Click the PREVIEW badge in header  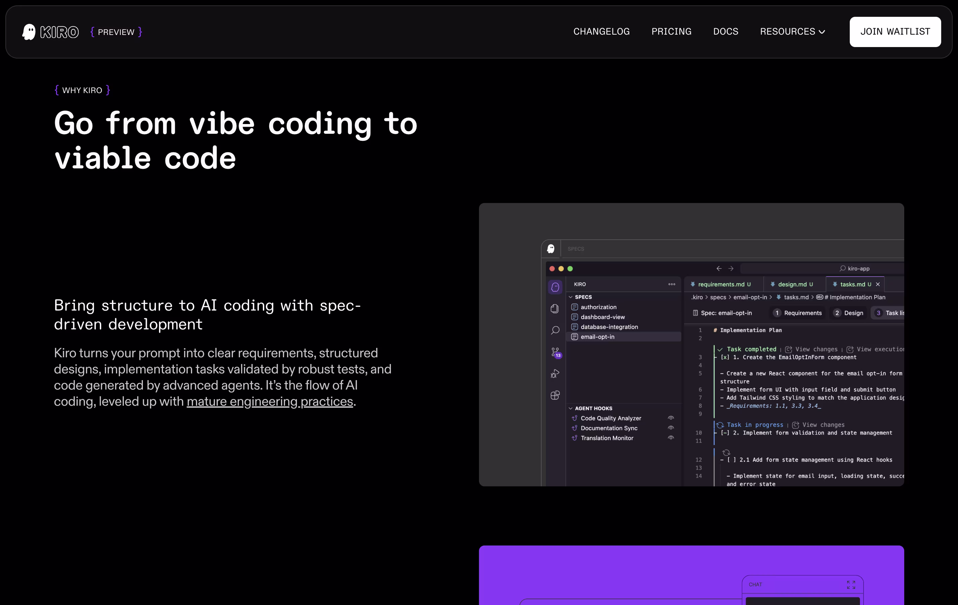pyautogui.click(x=116, y=32)
